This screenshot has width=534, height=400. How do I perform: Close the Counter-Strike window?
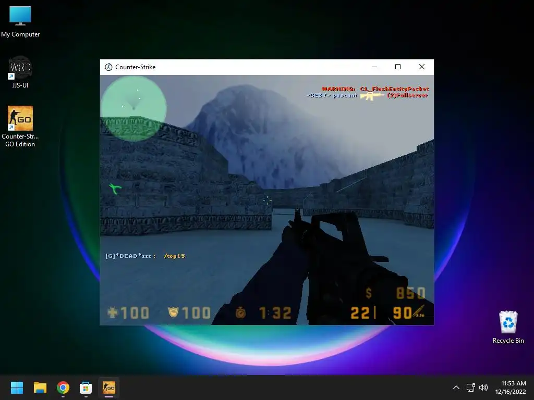(x=421, y=67)
